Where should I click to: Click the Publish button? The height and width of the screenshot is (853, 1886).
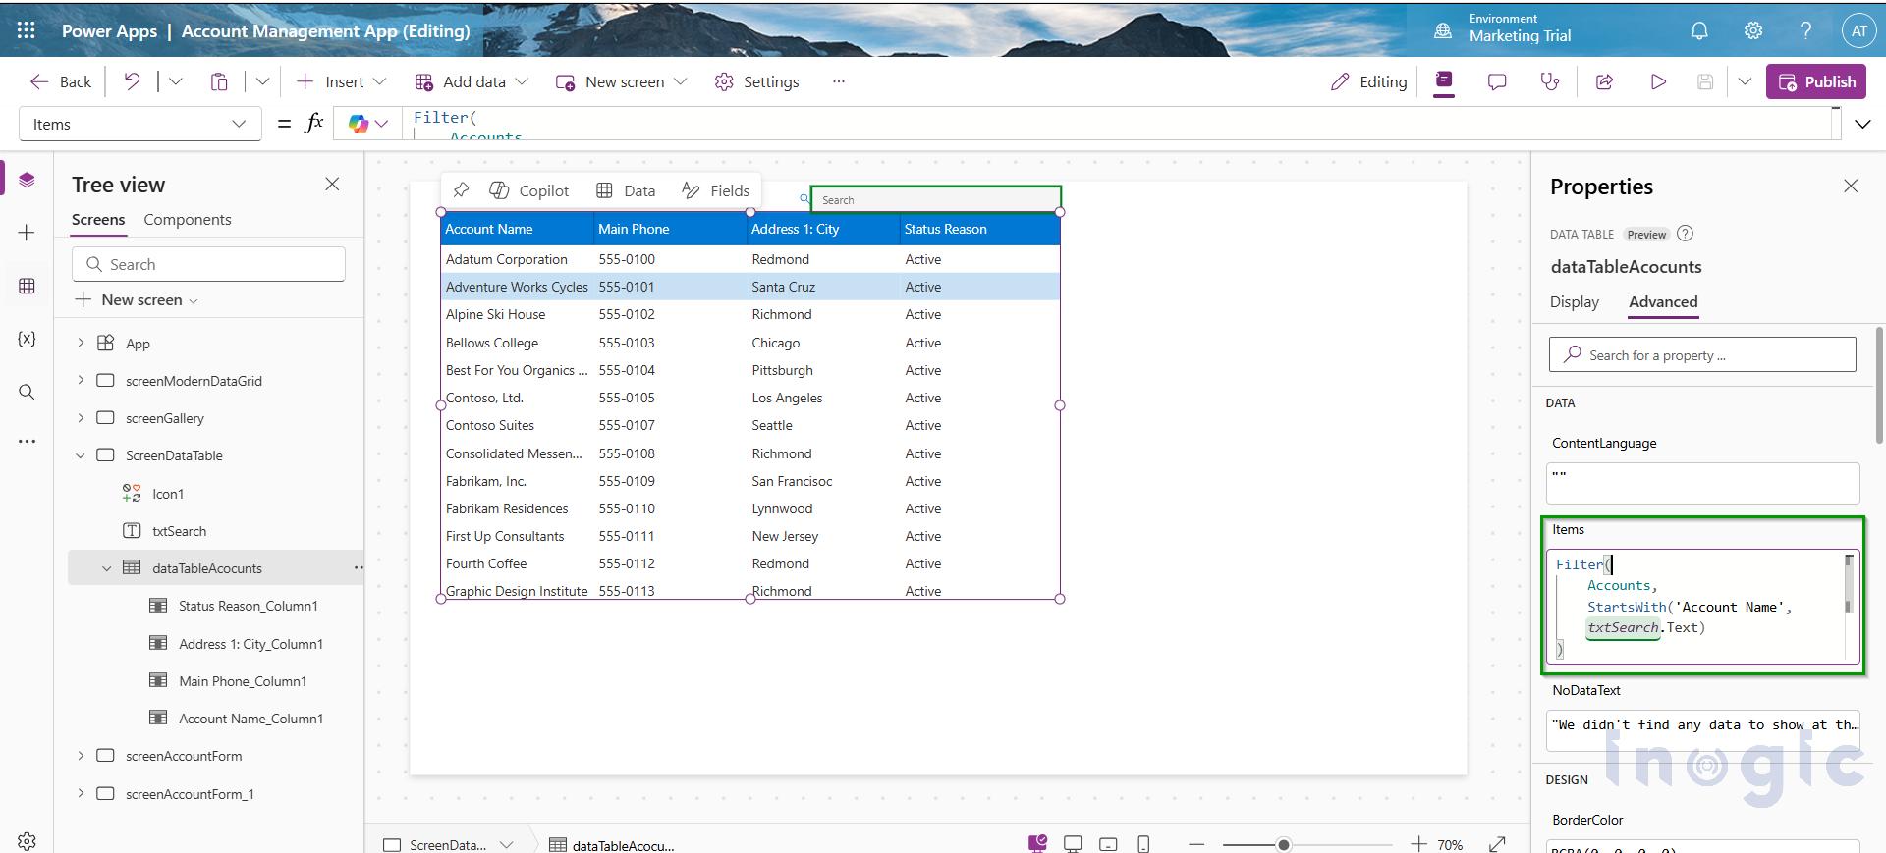1816,81
